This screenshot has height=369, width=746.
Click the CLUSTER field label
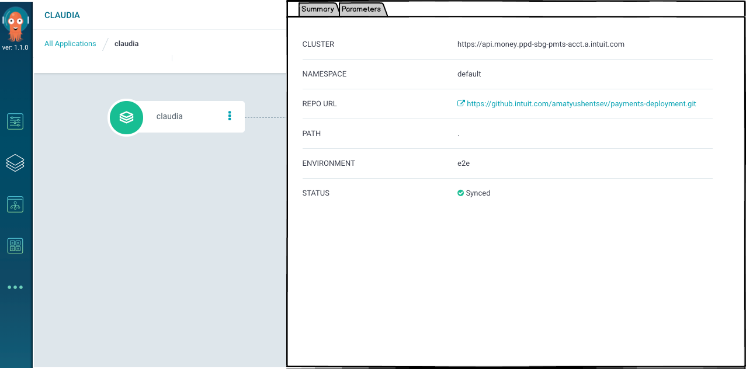pos(318,44)
